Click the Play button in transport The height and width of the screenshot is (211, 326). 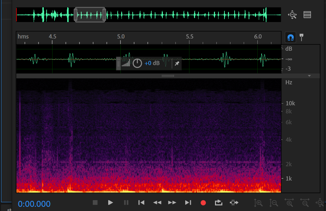[110, 202]
